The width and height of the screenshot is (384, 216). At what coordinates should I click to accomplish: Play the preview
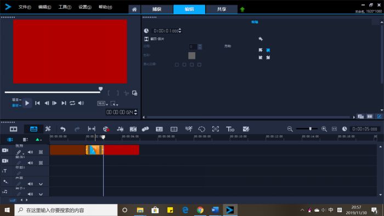click(x=27, y=103)
